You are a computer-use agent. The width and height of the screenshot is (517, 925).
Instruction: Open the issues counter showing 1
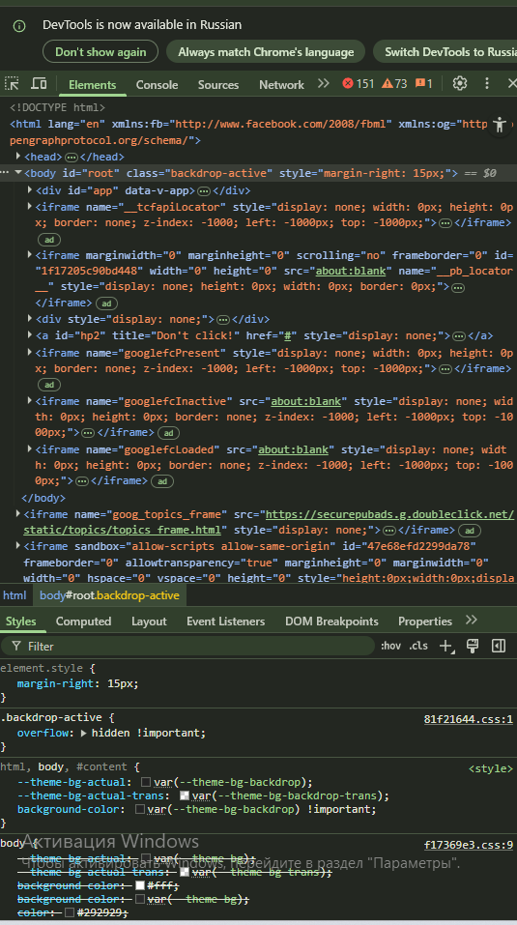click(x=424, y=83)
